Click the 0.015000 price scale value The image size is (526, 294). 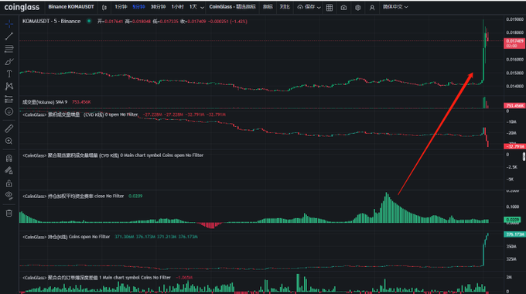pyautogui.click(x=514, y=73)
